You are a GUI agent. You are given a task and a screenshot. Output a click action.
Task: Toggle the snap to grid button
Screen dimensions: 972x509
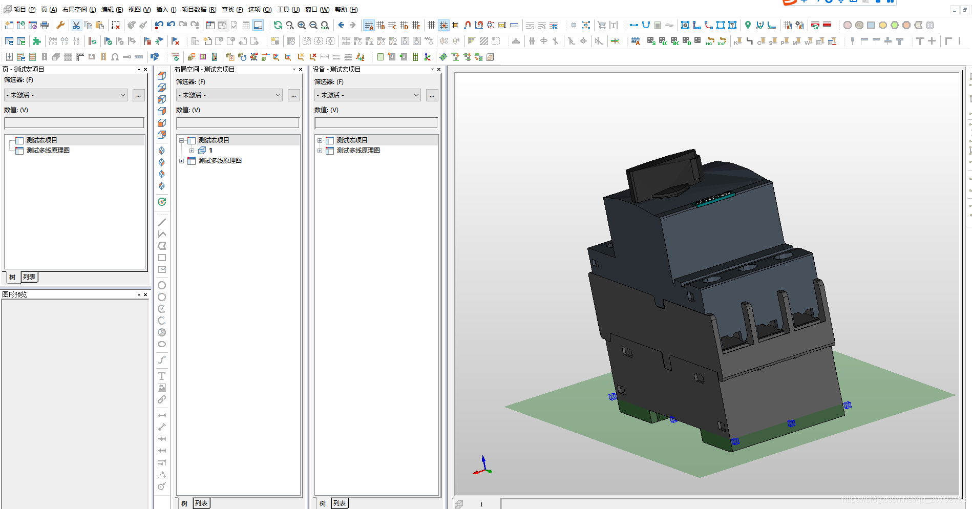[x=443, y=25]
